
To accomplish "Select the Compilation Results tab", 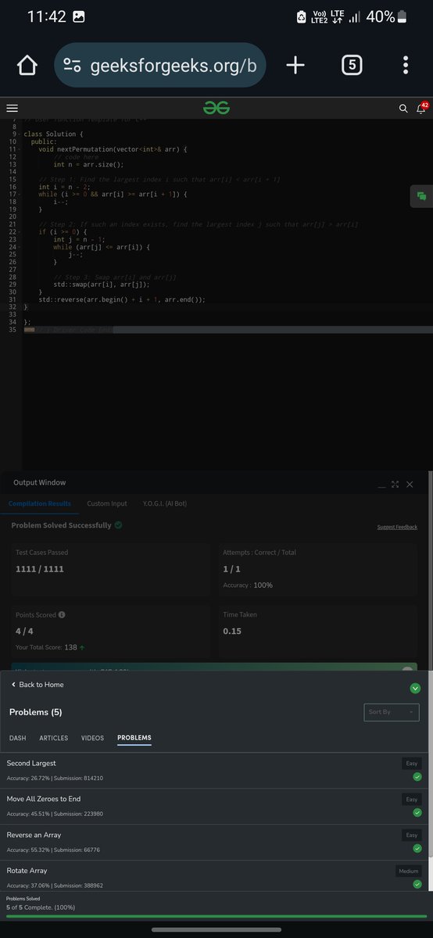I will pyautogui.click(x=39, y=504).
